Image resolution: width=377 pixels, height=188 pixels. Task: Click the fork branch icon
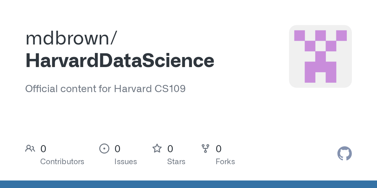coord(205,149)
